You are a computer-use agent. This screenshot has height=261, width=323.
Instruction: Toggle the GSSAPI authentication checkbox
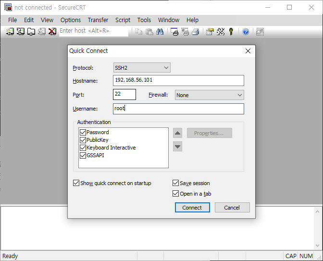[83, 155]
